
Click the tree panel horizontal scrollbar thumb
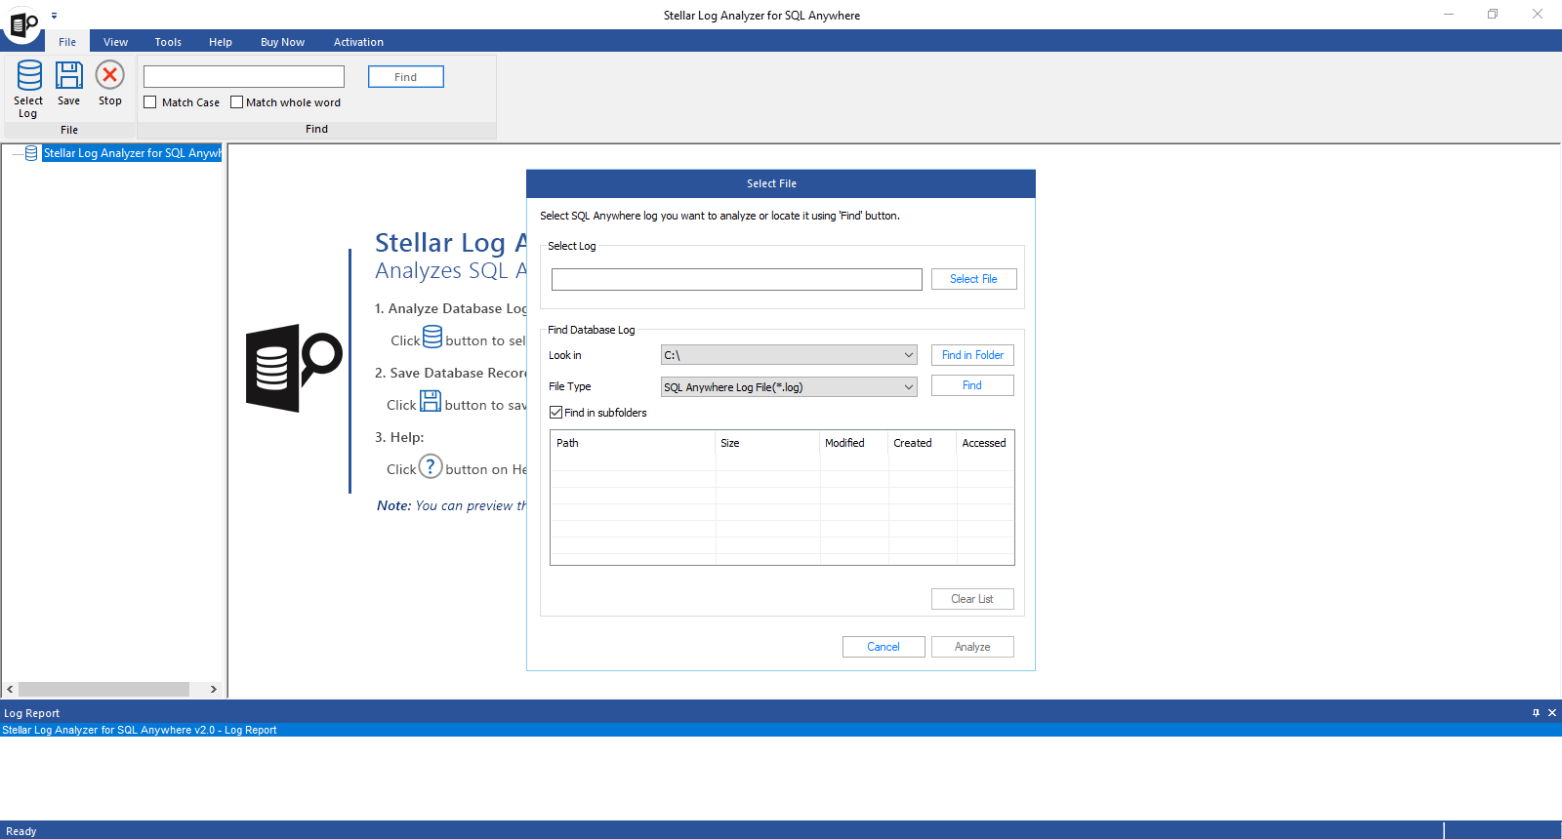[x=103, y=689]
